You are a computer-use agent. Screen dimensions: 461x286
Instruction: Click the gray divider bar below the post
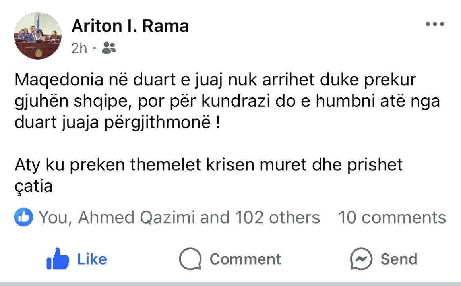230,284
